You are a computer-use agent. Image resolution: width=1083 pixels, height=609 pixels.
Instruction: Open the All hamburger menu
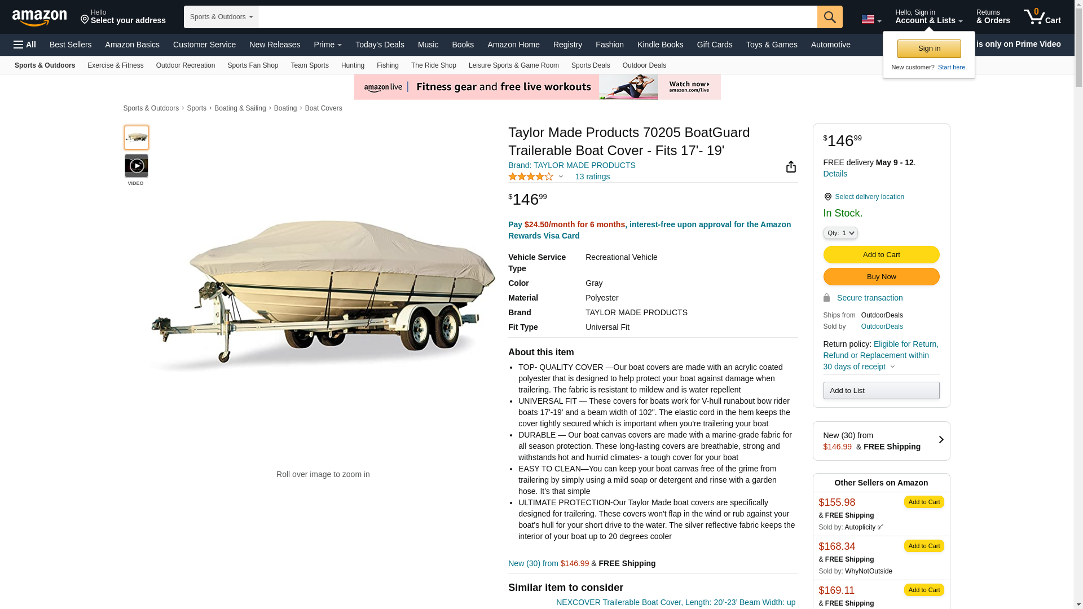click(x=25, y=45)
